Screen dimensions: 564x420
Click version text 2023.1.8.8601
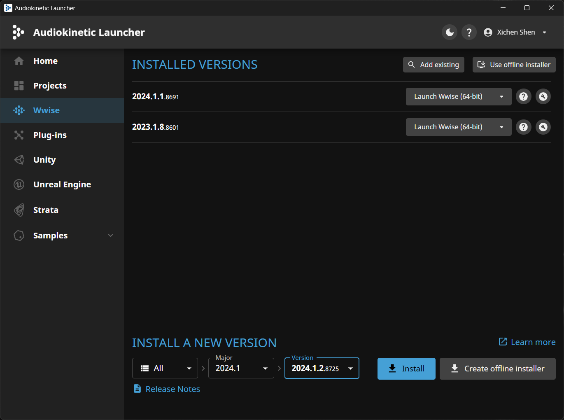click(156, 127)
